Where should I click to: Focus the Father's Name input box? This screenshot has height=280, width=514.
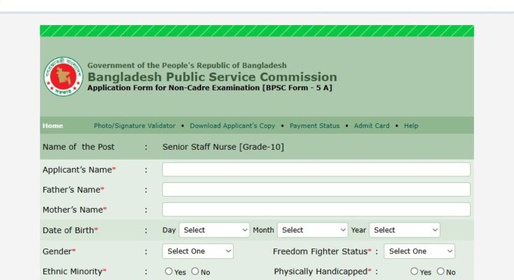point(316,190)
